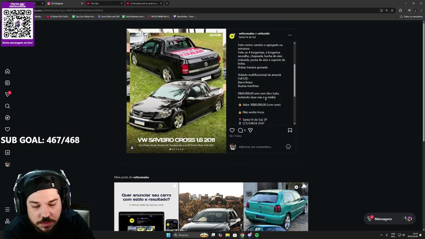Click the vetturesales profile picture in post header

tap(232, 36)
